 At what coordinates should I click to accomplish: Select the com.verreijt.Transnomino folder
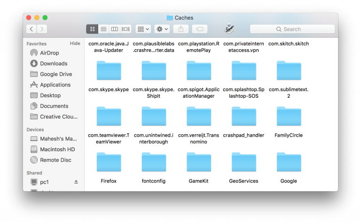[x=199, y=116]
